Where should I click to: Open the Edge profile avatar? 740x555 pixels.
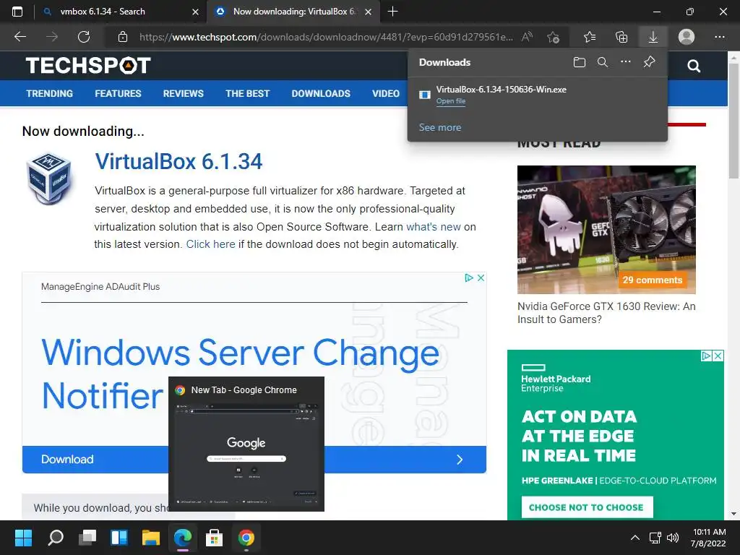pyautogui.click(x=687, y=37)
